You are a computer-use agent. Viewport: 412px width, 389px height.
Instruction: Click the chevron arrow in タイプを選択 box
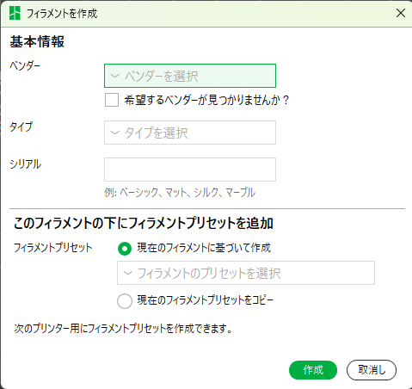point(115,133)
